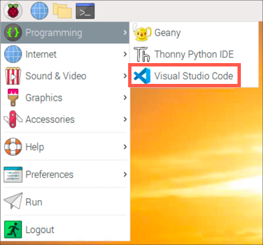Viewport: 263px width, 245px height.
Task: Launch the web browser globe icon in taskbar
Action: (40, 11)
